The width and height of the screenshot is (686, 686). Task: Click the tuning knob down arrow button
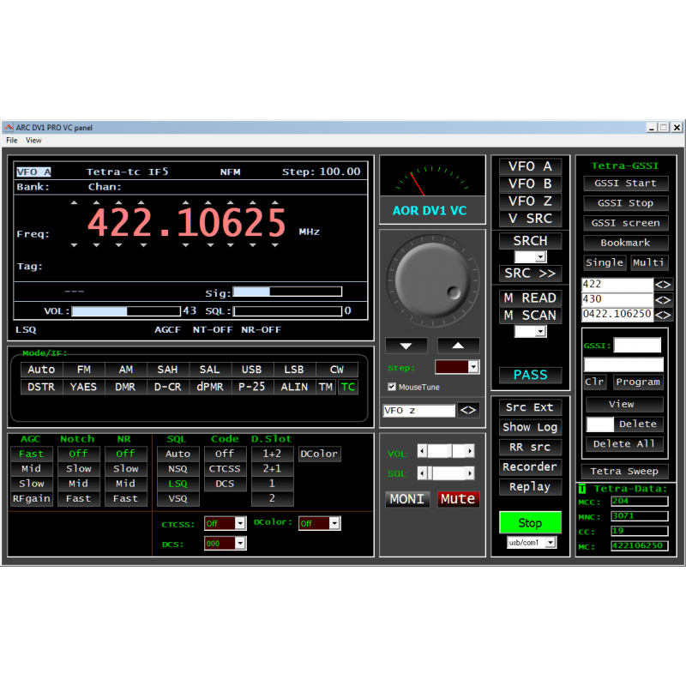[406, 346]
